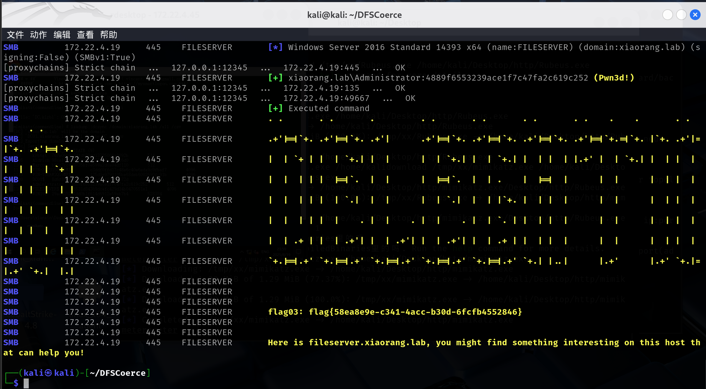Click the yellow (Pwn3d!) text

pos(614,78)
